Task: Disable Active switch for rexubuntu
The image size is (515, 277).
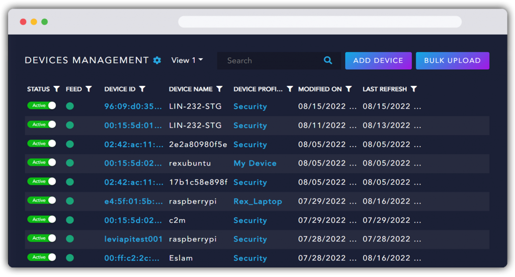Action: pyautogui.click(x=42, y=162)
